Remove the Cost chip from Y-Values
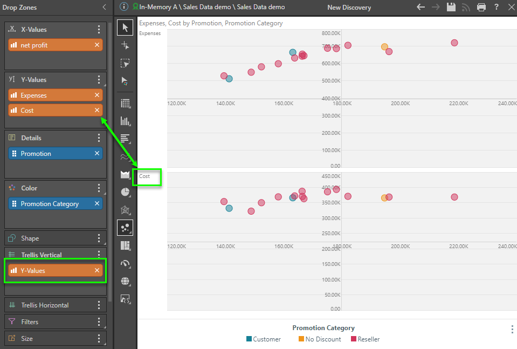Viewport: 517px width, 349px height. click(x=97, y=110)
